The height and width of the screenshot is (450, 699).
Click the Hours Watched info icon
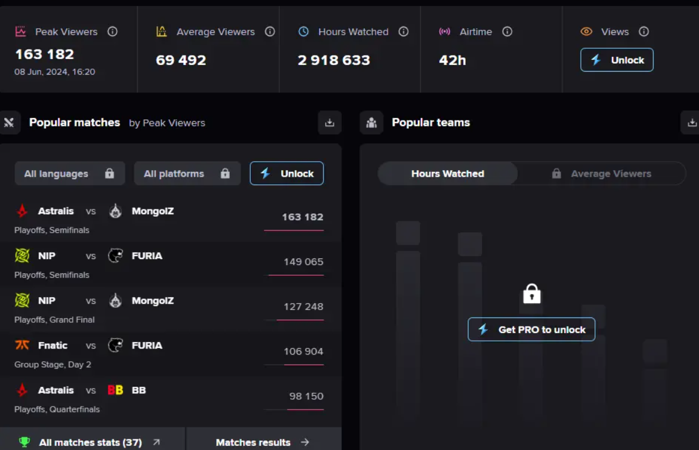tap(404, 32)
